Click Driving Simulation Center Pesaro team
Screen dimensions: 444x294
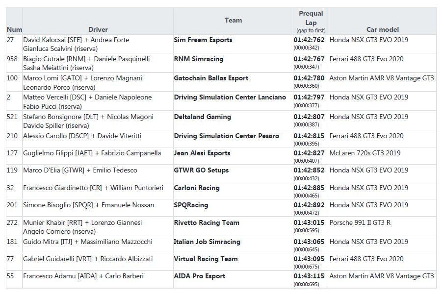pyautogui.click(x=227, y=136)
